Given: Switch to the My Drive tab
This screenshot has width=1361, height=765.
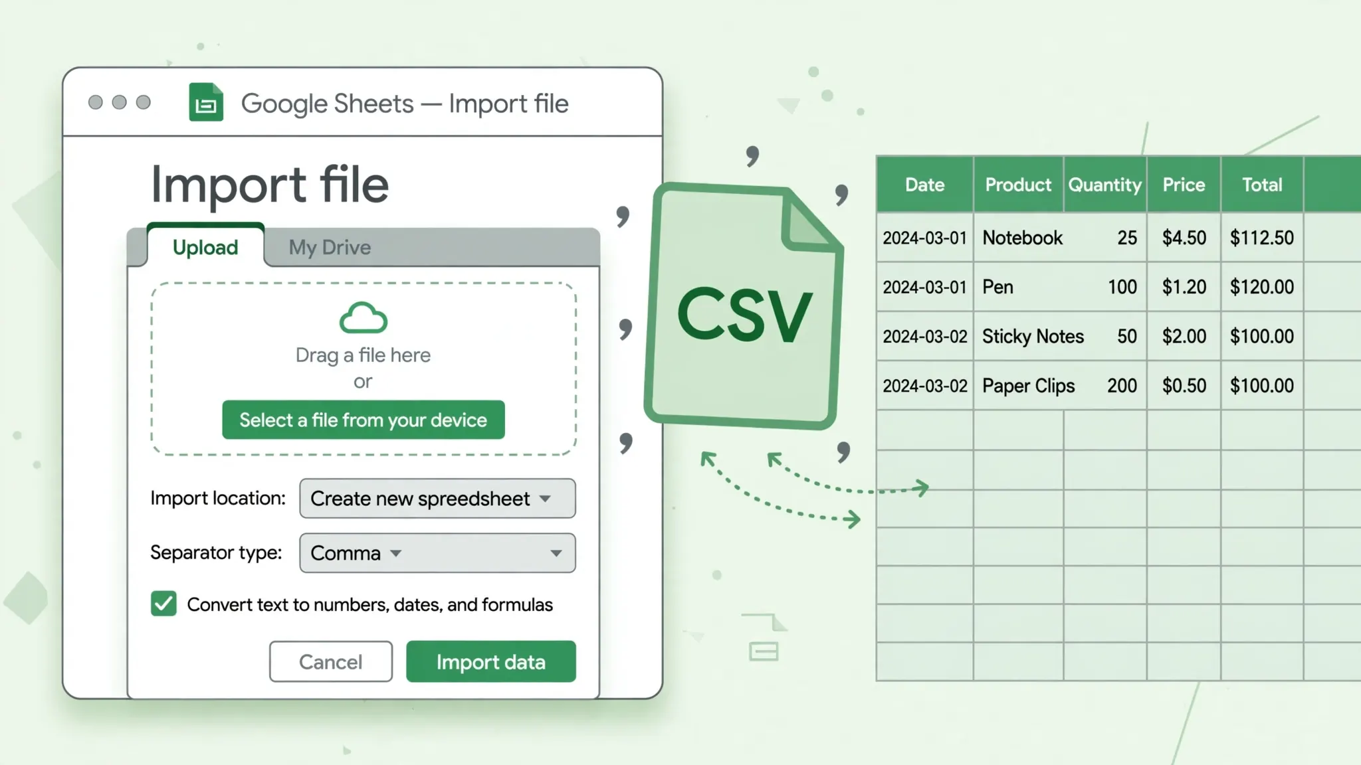Looking at the screenshot, I should tap(330, 247).
